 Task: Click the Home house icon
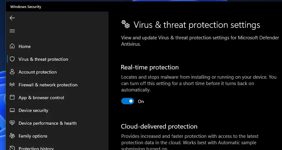pyautogui.click(x=12, y=46)
